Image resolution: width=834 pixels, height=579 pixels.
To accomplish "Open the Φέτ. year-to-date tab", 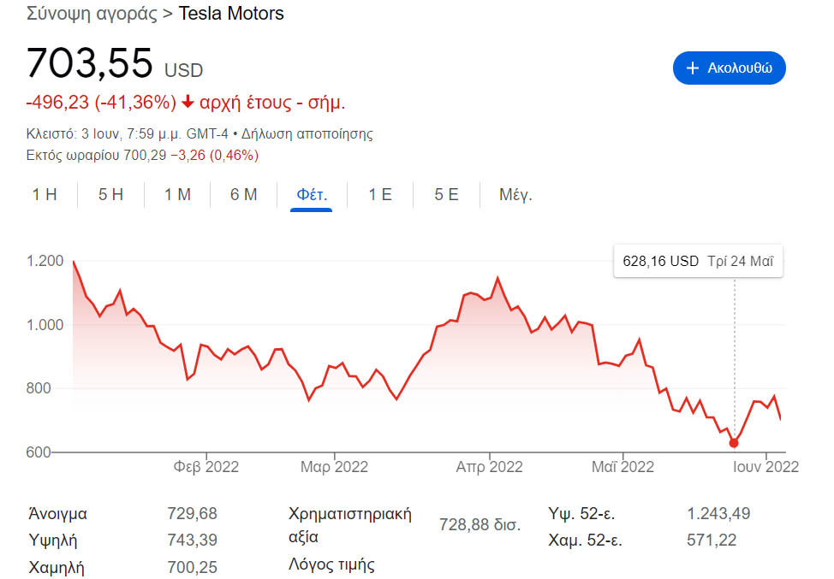I will [312, 194].
